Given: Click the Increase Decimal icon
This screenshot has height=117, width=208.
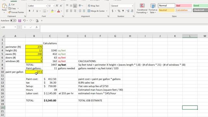Looking at the screenshot, I should point(128,11).
